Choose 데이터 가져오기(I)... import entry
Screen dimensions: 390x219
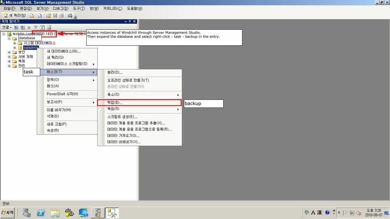tap(139, 136)
